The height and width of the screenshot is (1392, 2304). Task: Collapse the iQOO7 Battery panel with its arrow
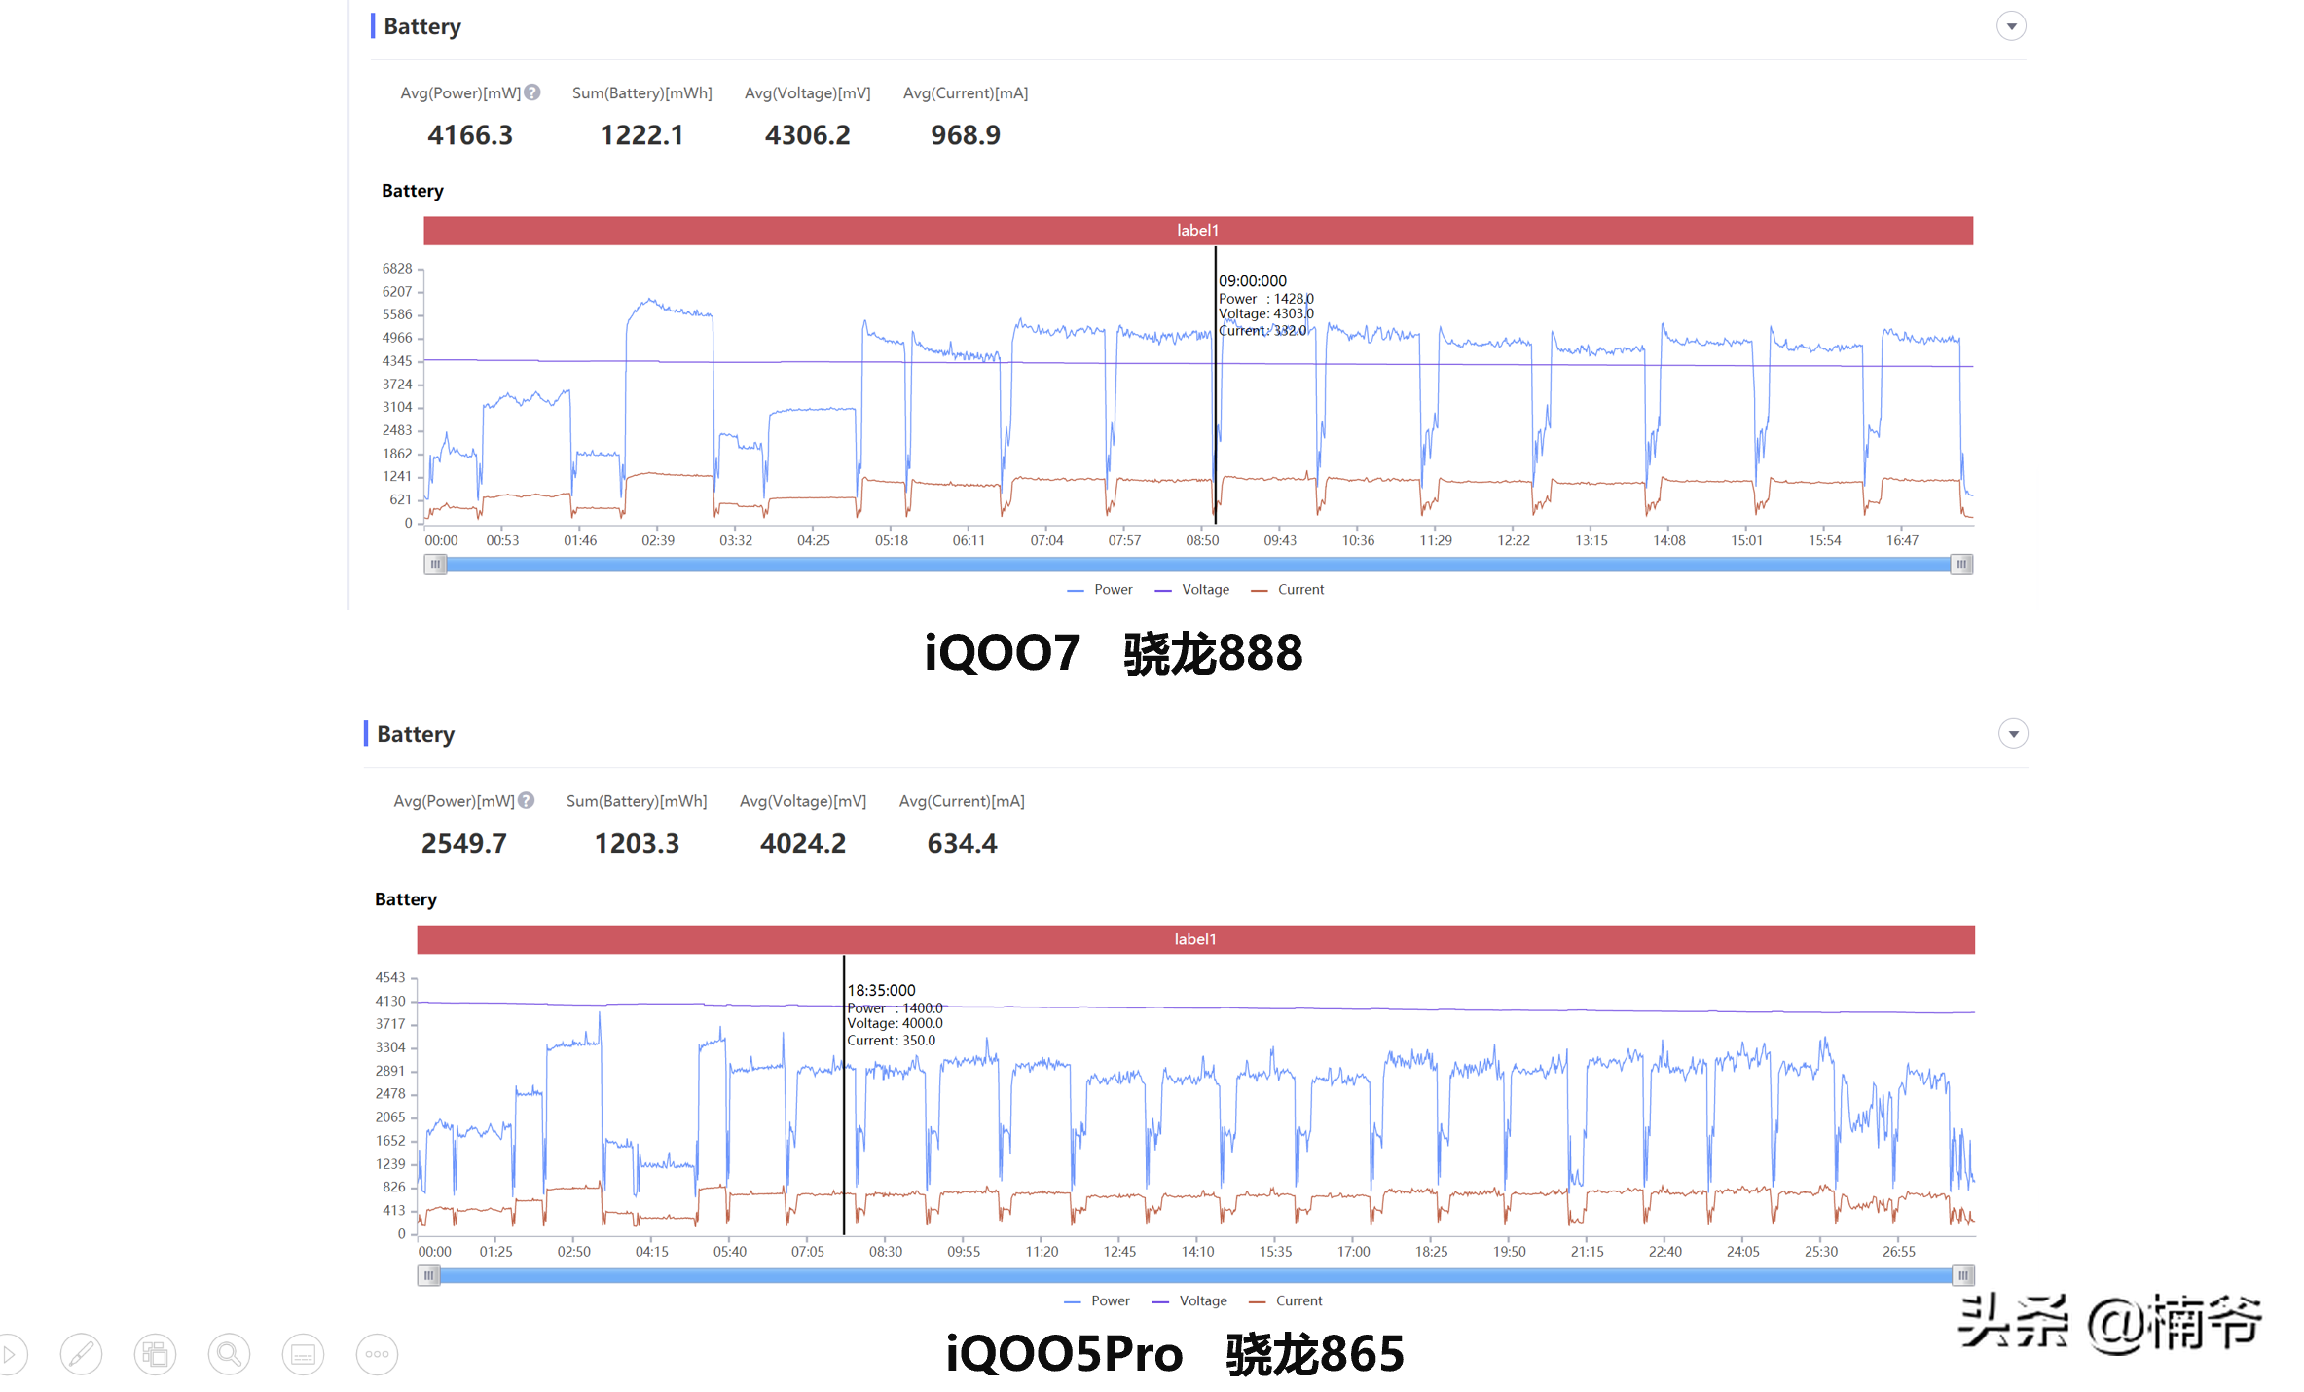pyautogui.click(x=2012, y=25)
